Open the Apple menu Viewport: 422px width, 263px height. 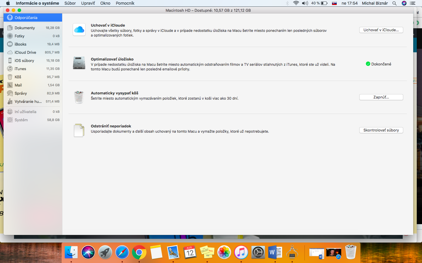8,3
